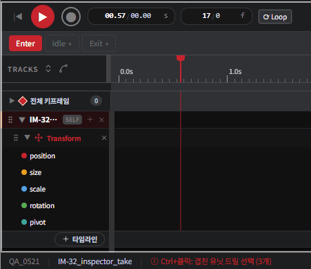
Task: Click the red playhead handle on the ruler
Action: click(x=181, y=58)
